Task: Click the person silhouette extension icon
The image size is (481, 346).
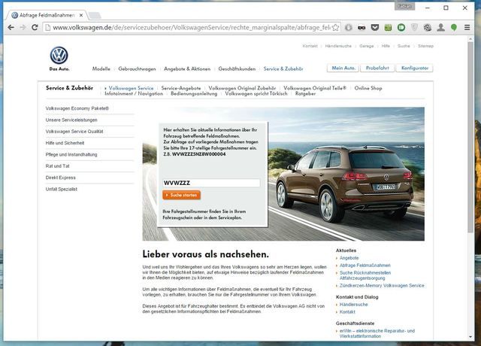Action: (441, 28)
